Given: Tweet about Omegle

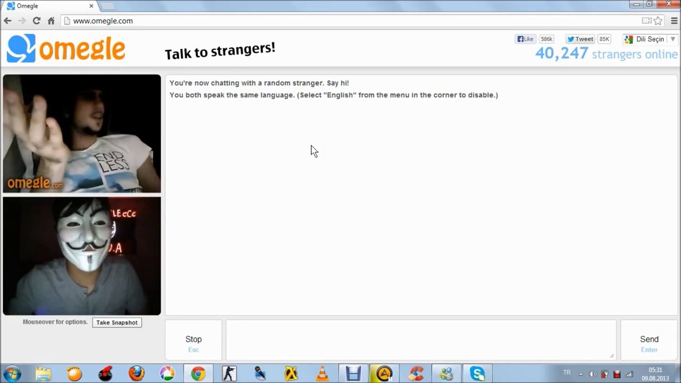Looking at the screenshot, I should [x=579, y=39].
